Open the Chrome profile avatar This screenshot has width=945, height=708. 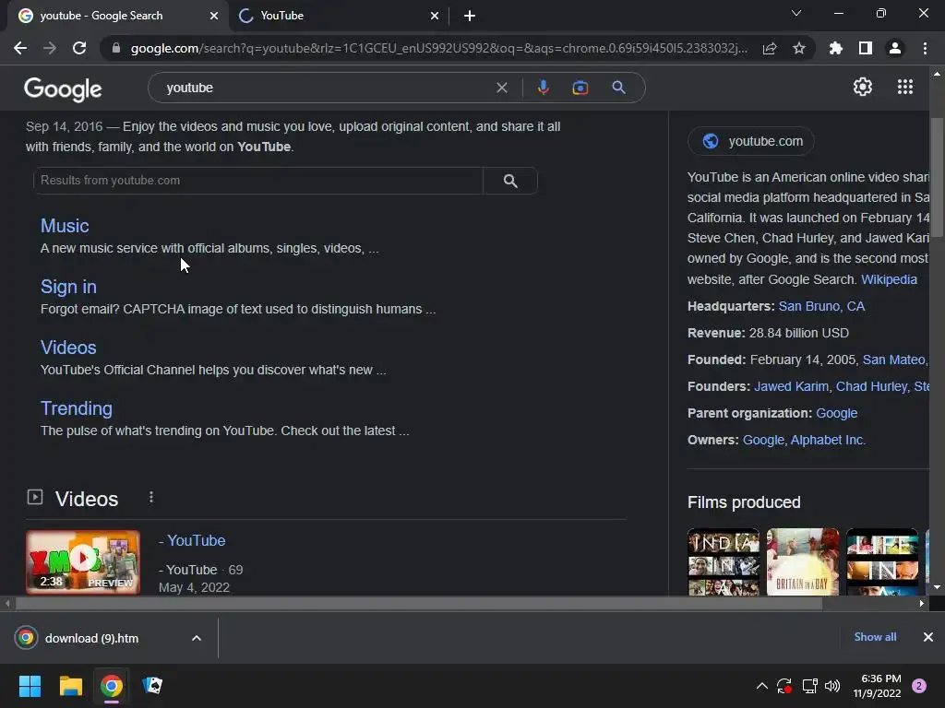tap(895, 48)
